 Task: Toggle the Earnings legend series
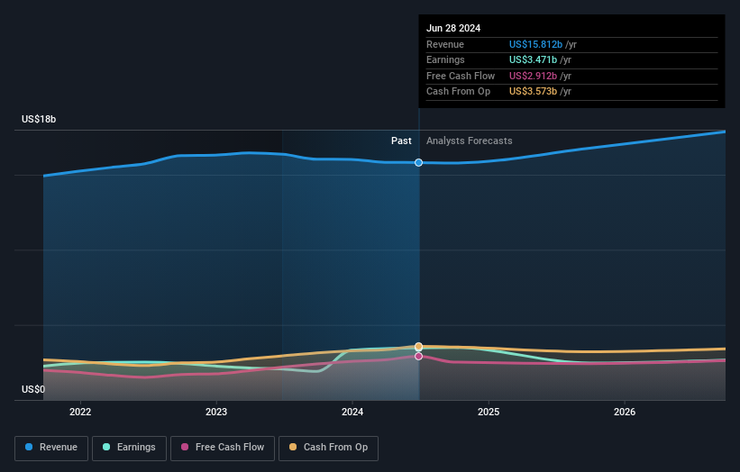(129, 448)
